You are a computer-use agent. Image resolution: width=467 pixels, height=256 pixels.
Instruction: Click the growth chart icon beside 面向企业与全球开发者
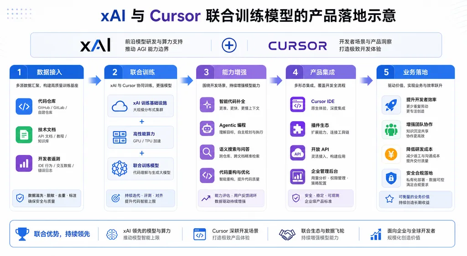pyautogui.click(x=376, y=234)
